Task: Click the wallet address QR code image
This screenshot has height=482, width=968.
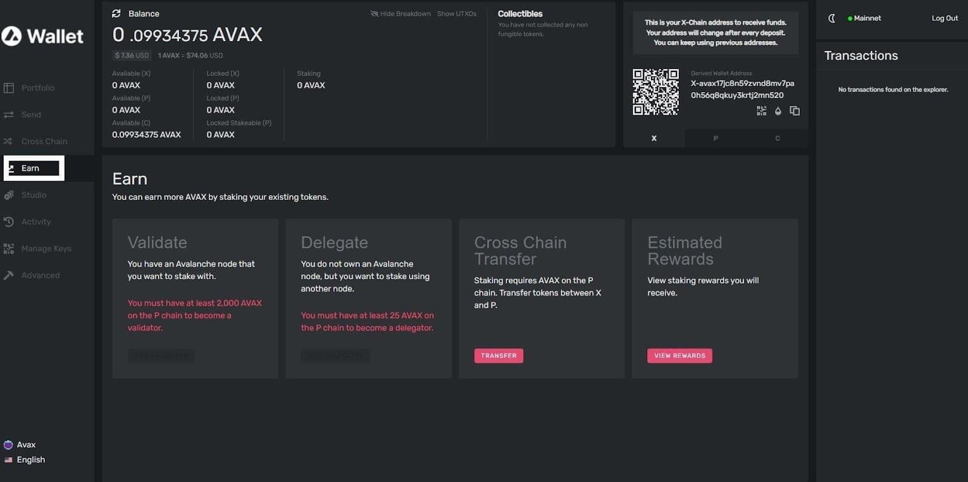Action: (x=655, y=91)
